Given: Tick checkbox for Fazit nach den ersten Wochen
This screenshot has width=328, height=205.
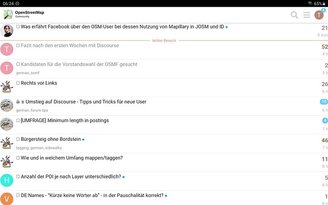Looking at the screenshot, I should coord(18,46).
